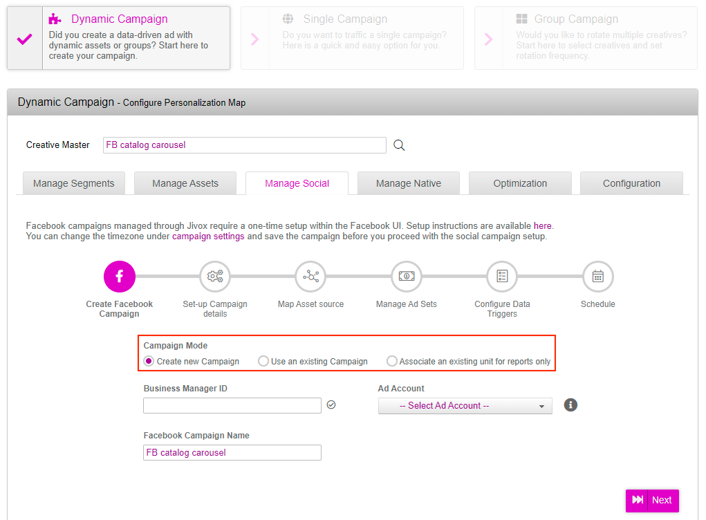Open the Schedule calendar step icon
The image size is (706, 520).
[x=598, y=277]
